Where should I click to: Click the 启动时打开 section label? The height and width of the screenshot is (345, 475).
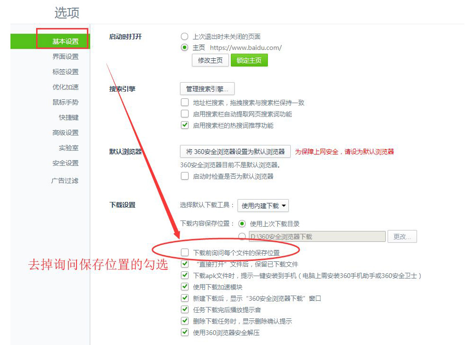click(x=125, y=37)
